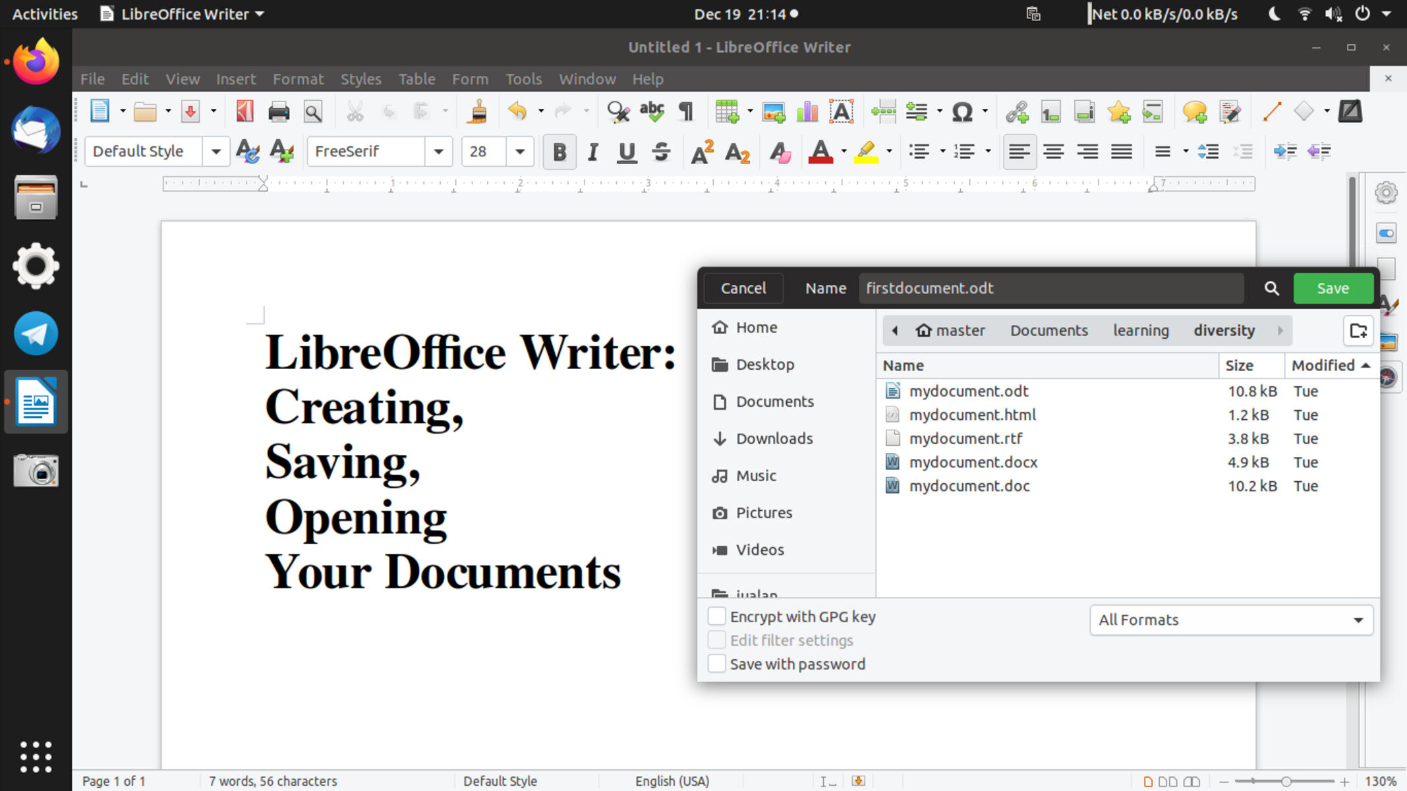Click the Center alignment icon
The height and width of the screenshot is (791, 1407).
click(1053, 152)
